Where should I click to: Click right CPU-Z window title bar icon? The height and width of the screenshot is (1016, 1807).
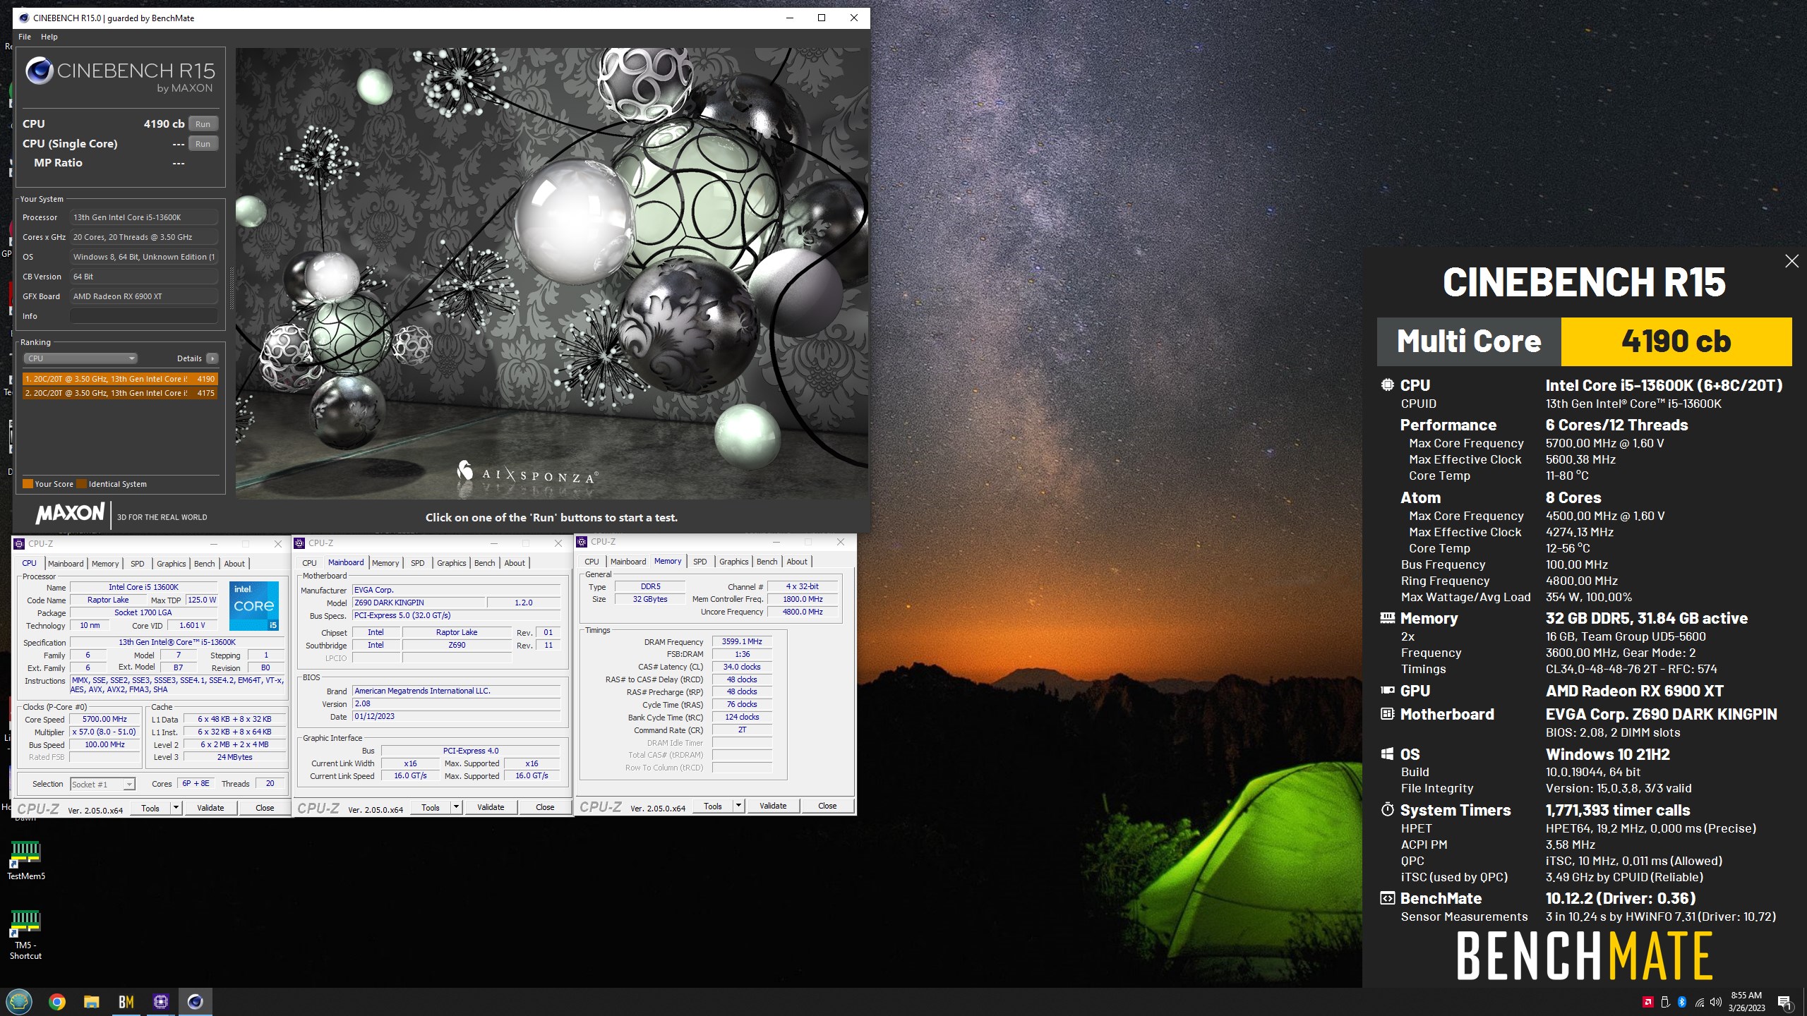click(x=582, y=542)
